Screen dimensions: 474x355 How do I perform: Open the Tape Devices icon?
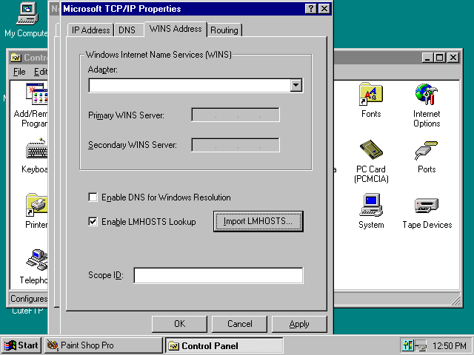[427, 206]
